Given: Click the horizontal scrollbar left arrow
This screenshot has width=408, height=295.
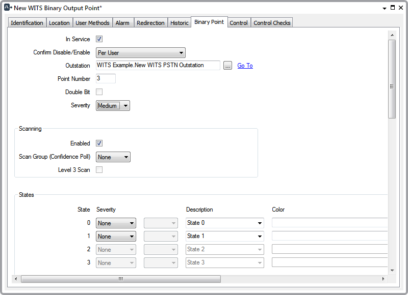Looking at the screenshot, I should (15, 279).
